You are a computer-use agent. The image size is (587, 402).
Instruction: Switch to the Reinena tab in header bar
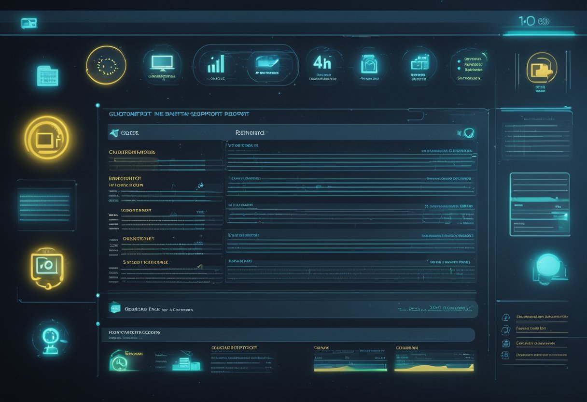coord(250,133)
